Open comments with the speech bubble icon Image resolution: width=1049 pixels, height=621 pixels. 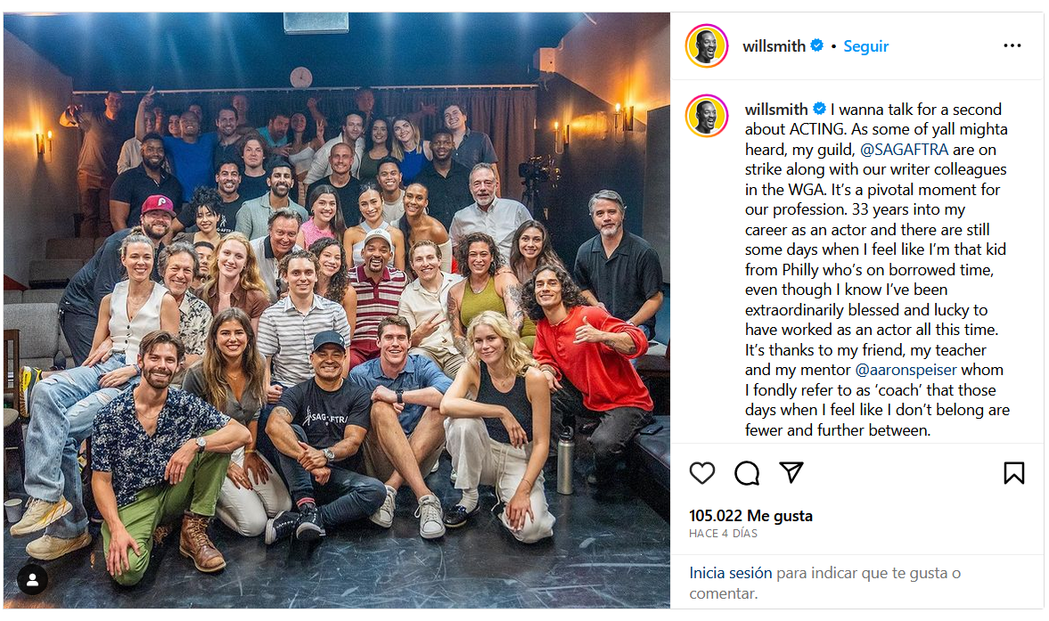pos(747,473)
